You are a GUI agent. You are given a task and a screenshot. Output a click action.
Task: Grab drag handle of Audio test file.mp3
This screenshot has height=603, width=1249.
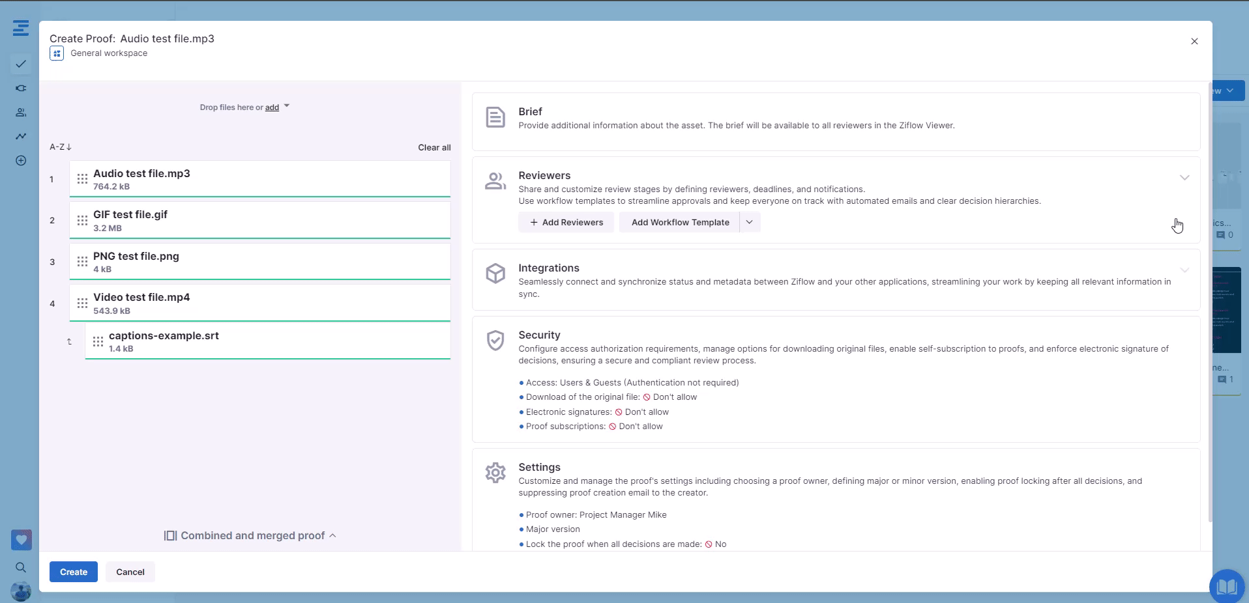(x=82, y=178)
